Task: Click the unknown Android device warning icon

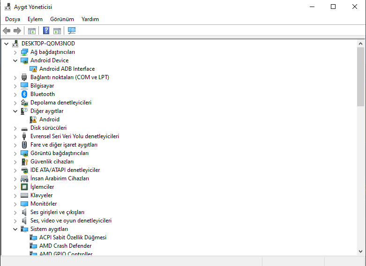Action: click(33, 119)
